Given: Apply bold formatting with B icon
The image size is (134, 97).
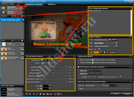Looking at the screenshot, I should (105, 53).
